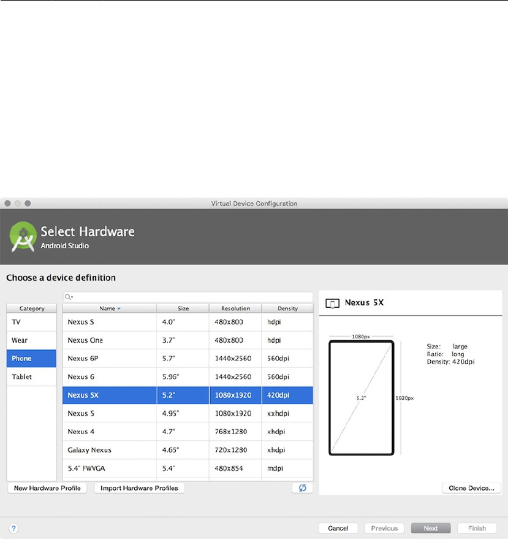Click the 480x854 resolution cell

pyautogui.click(x=235, y=468)
